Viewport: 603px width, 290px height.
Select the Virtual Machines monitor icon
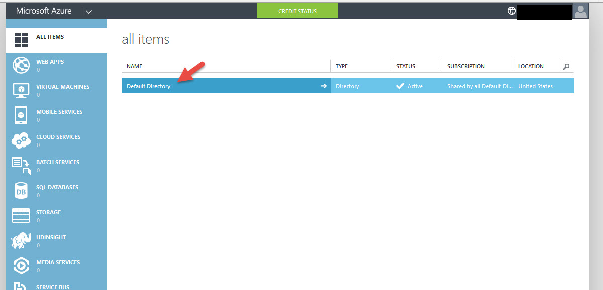pyautogui.click(x=21, y=90)
